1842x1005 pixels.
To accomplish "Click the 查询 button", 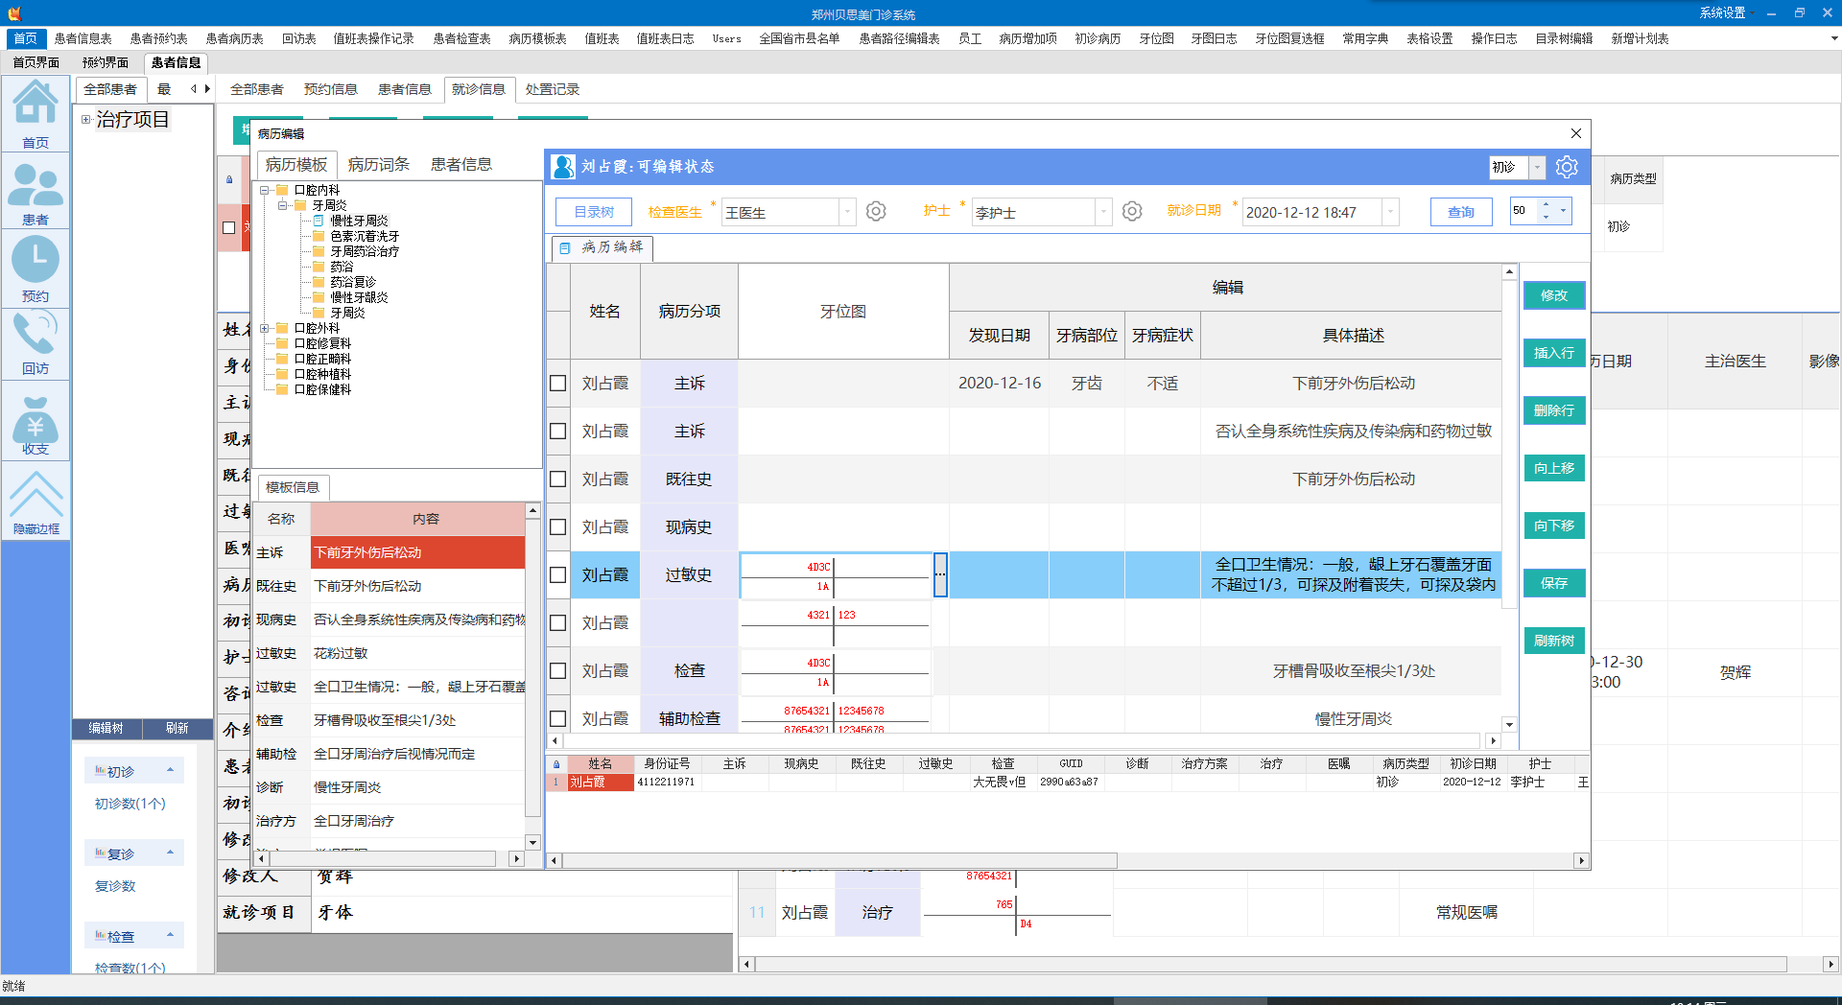I will pyautogui.click(x=1461, y=212).
